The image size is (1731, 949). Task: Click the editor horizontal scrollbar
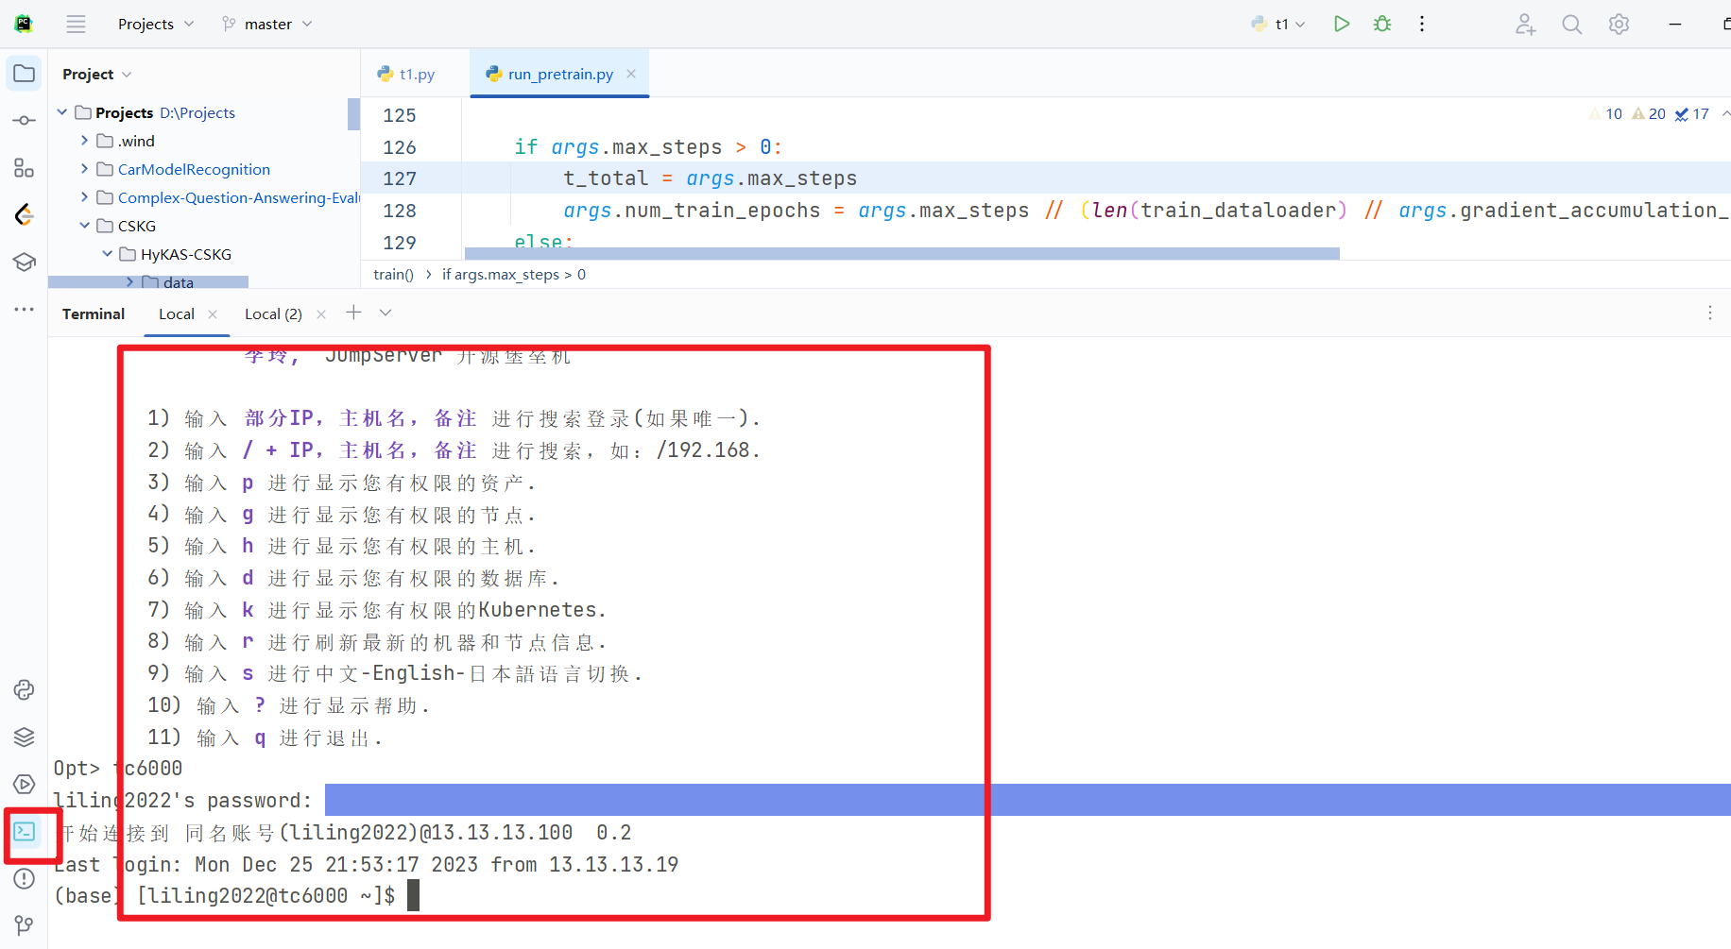(x=901, y=253)
